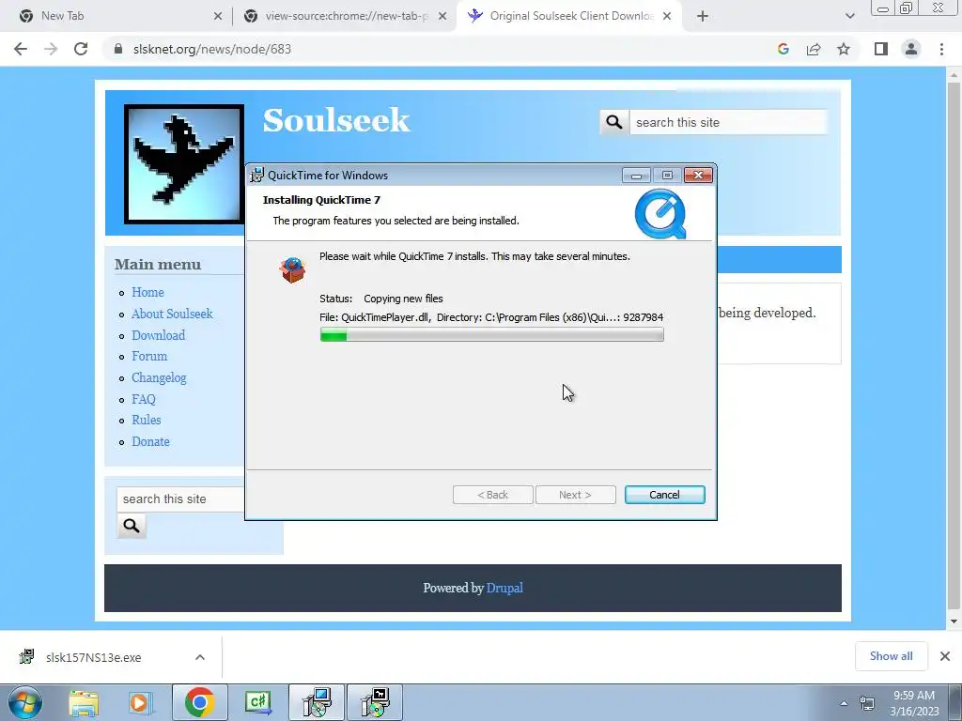Switch to Chrome in the taskbar
This screenshot has height=721, width=962.
199,702
